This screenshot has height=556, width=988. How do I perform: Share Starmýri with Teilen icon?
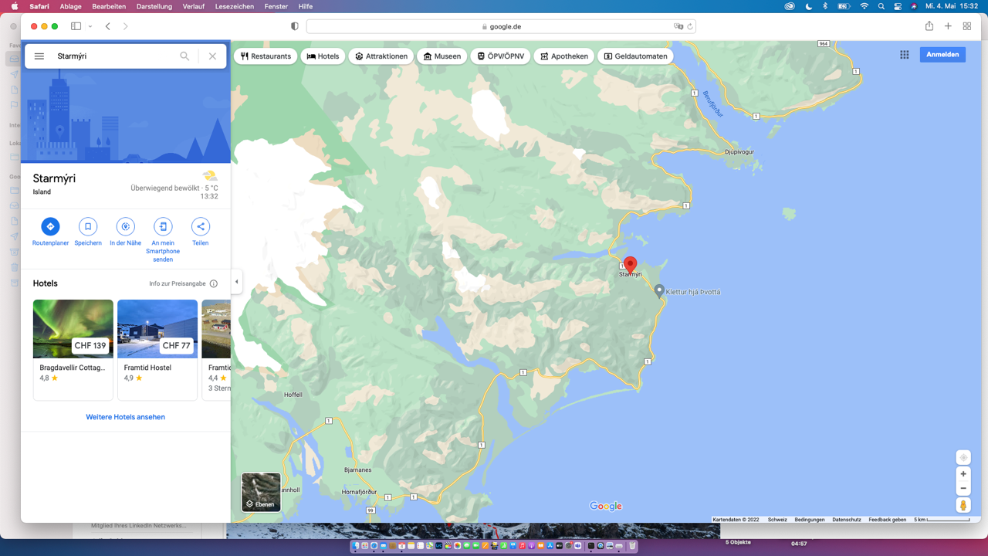click(x=201, y=226)
